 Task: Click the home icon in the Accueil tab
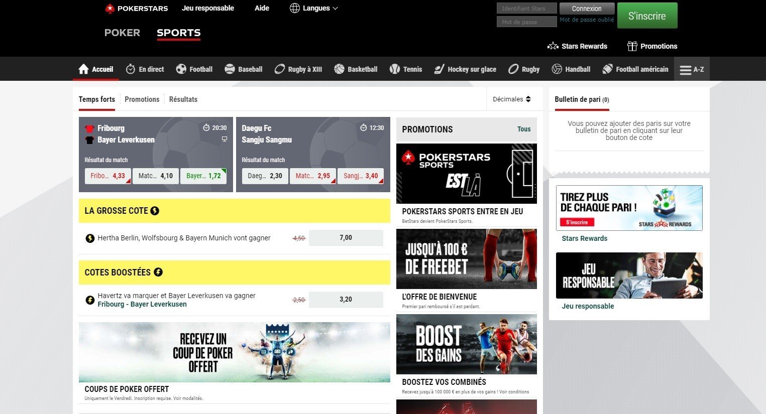83,69
